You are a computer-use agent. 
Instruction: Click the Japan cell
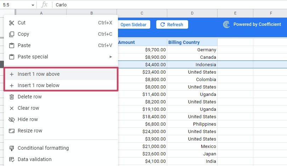(192, 154)
